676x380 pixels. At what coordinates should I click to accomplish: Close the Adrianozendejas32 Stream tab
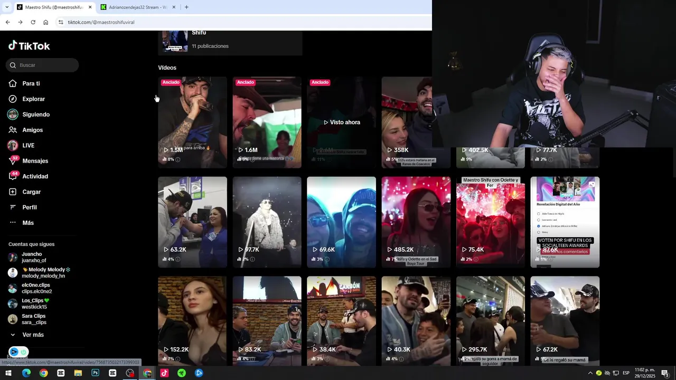click(173, 7)
